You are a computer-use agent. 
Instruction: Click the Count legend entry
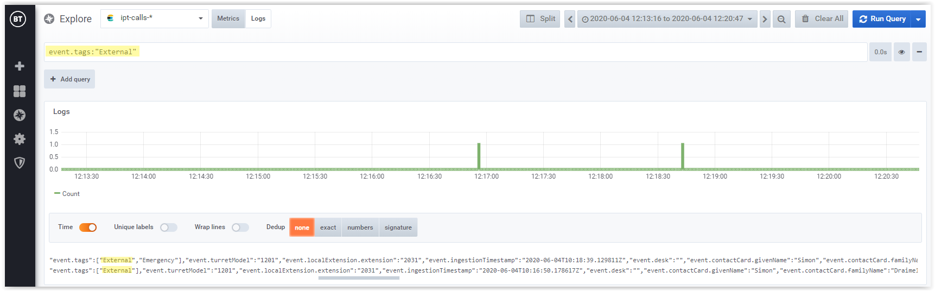click(67, 194)
